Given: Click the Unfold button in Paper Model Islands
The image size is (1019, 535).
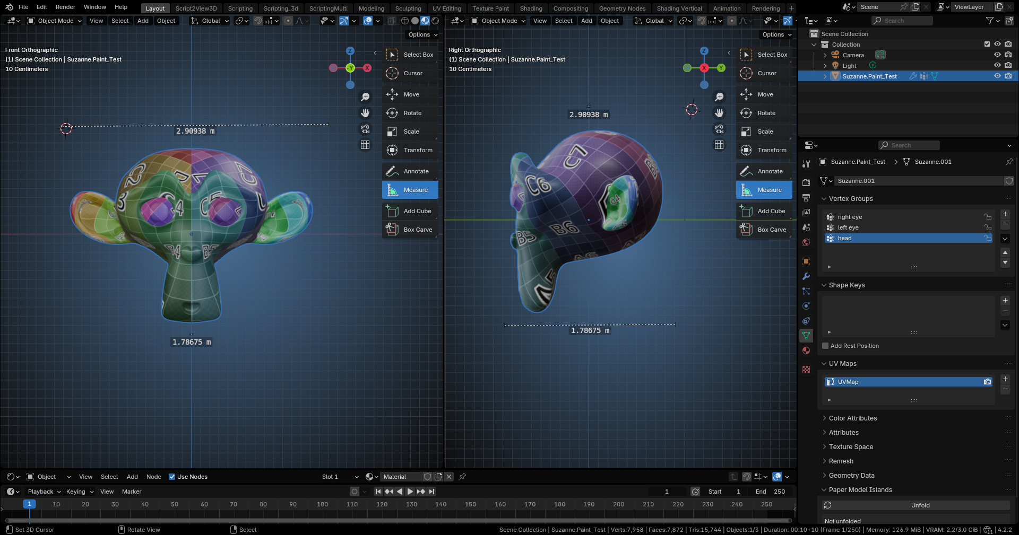Looking at the screenshot, I should point(916,505).
